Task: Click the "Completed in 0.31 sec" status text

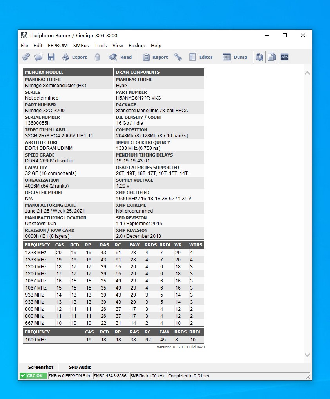Action: (x=189, y=376)
